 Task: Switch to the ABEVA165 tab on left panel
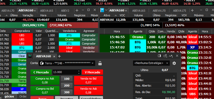(46, 11)
